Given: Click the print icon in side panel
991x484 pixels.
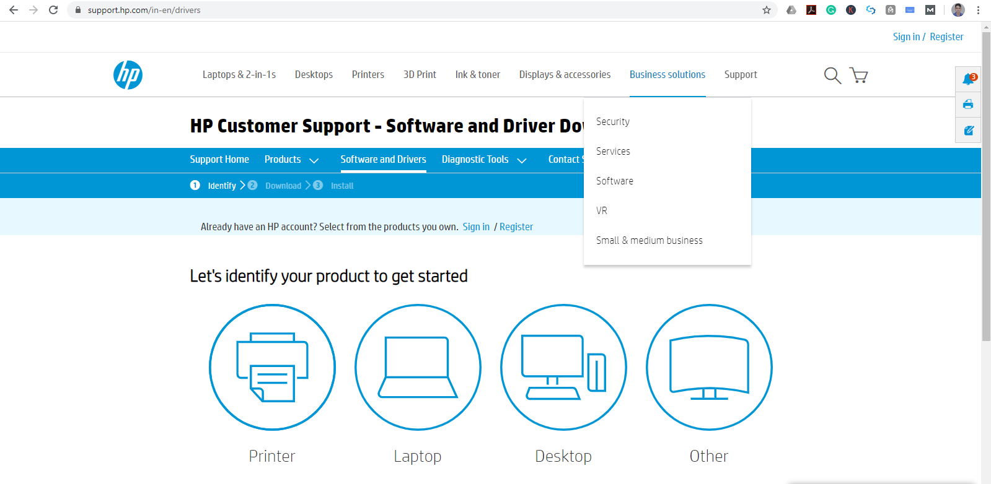Looking at the screenshot, I should [x=968, y=105].
